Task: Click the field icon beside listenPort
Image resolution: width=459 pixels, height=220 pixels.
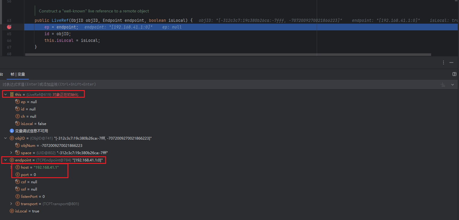Action: (x=17, y=197)
